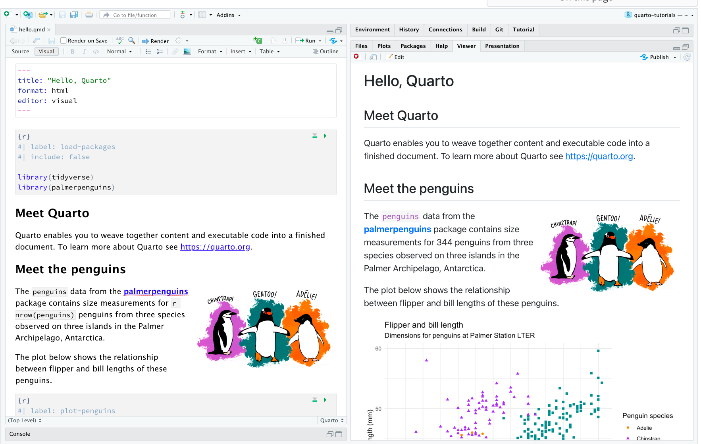
Task: Click the palmerpenguins link in Viewer
Action: (397, 230)
